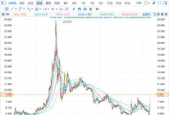Zoom out chart with minus icon

162,14
